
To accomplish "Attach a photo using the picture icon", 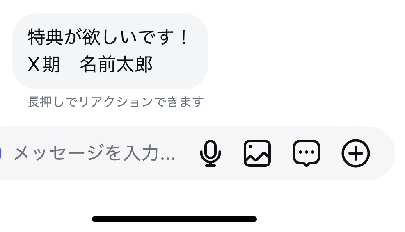I will pyautogui.click(x=257, y=153).
